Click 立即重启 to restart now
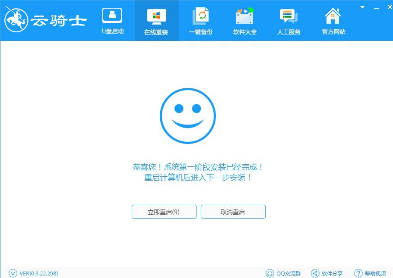 click(164, 212)
